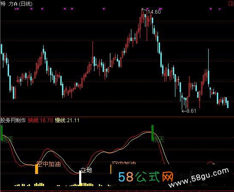Click the thick orange 空中加油 signal bar

(36, 169)
